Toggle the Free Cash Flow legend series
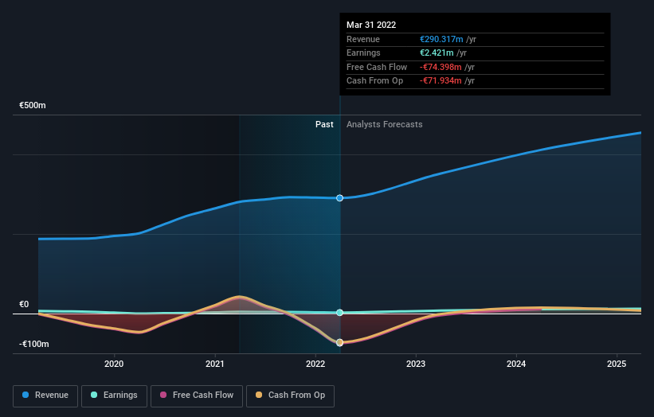The width and height of the screenshot is (654, 417). coord(197,396)
